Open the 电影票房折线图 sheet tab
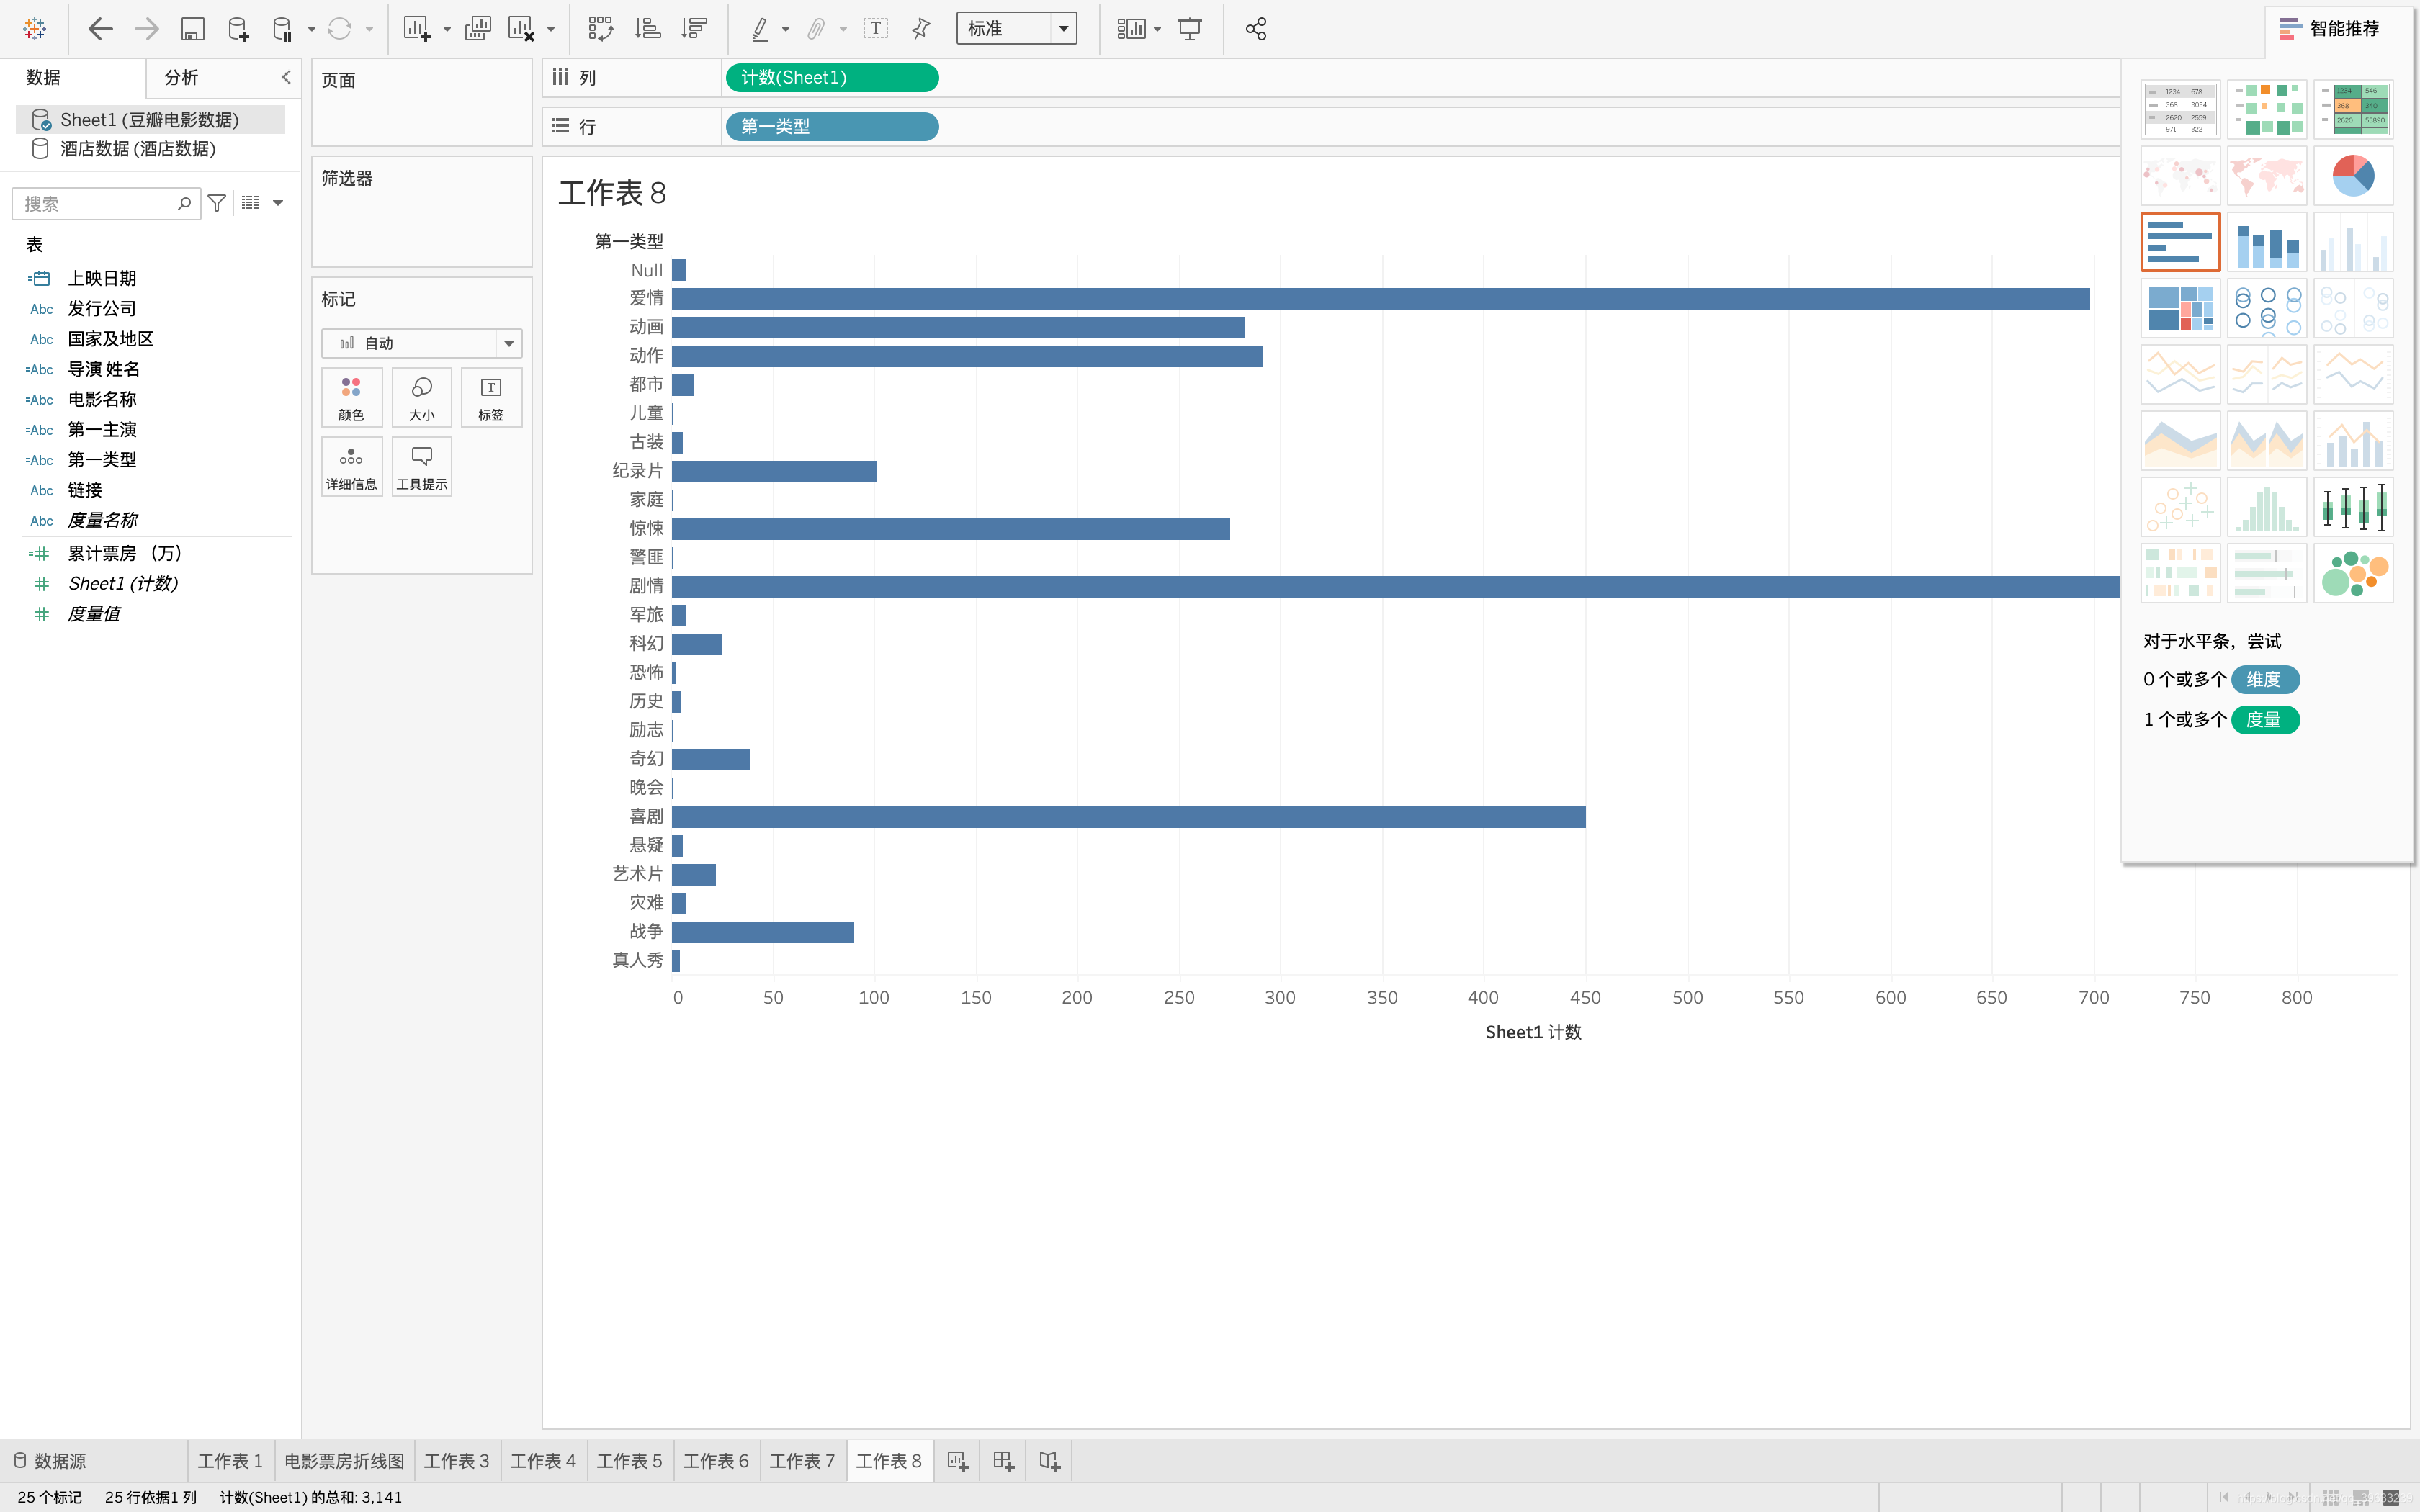The width and height of the screenshot is (2420, 1512). coord(344,1461)
